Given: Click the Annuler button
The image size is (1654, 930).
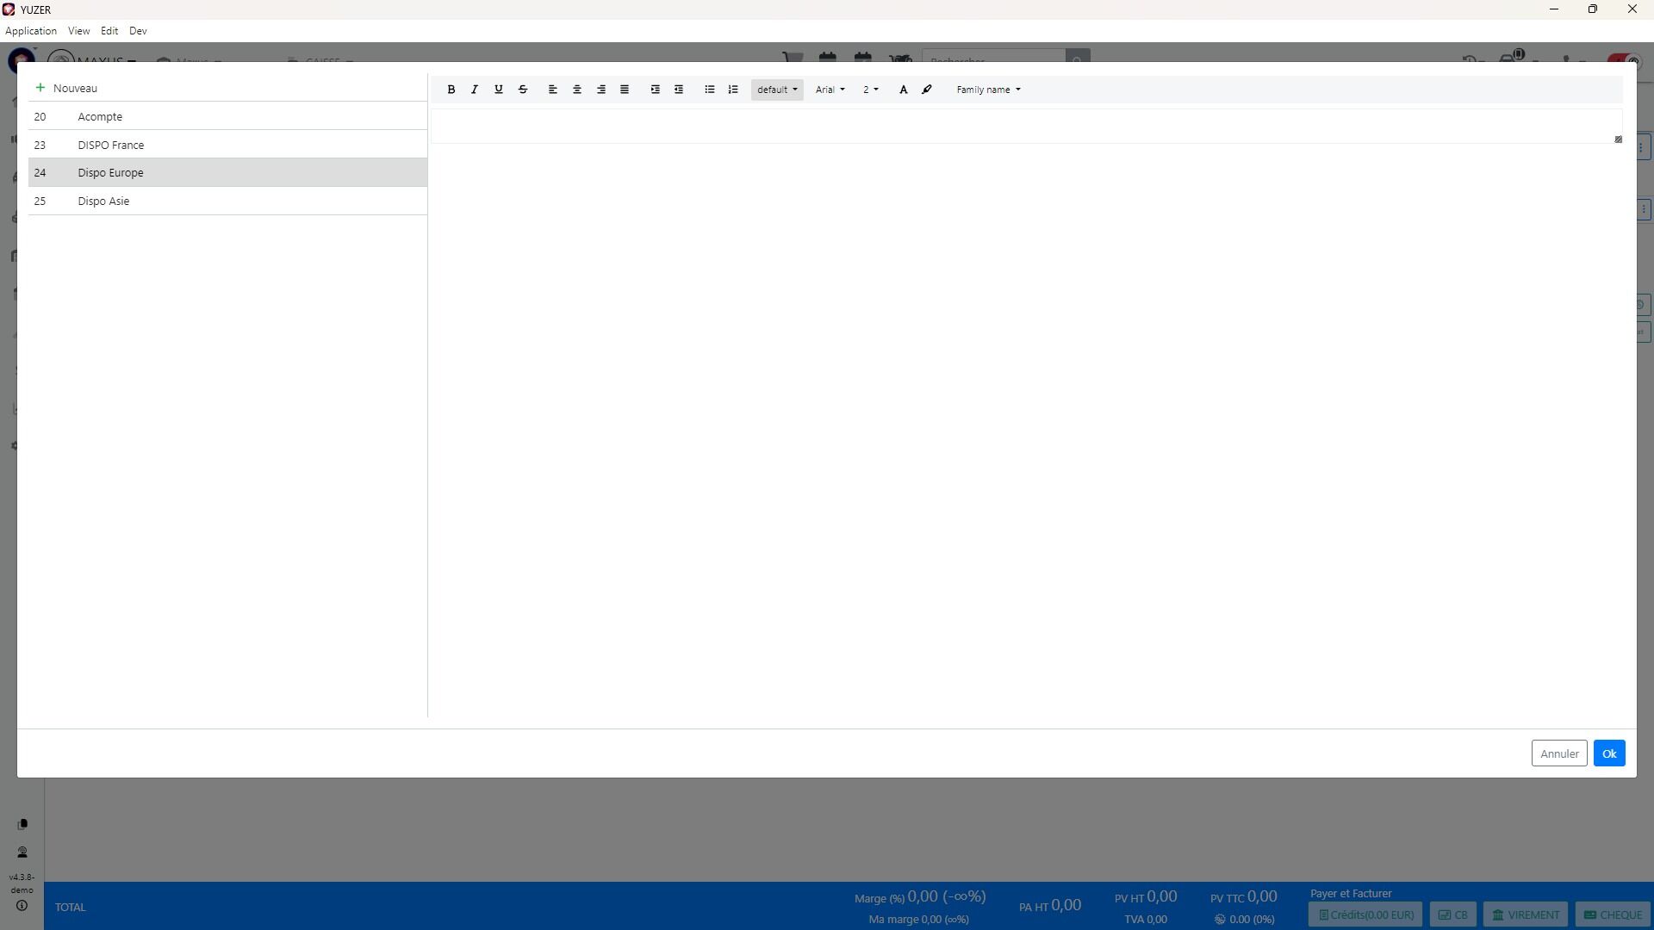Looking at the screenshot, I should [1558, 753].
